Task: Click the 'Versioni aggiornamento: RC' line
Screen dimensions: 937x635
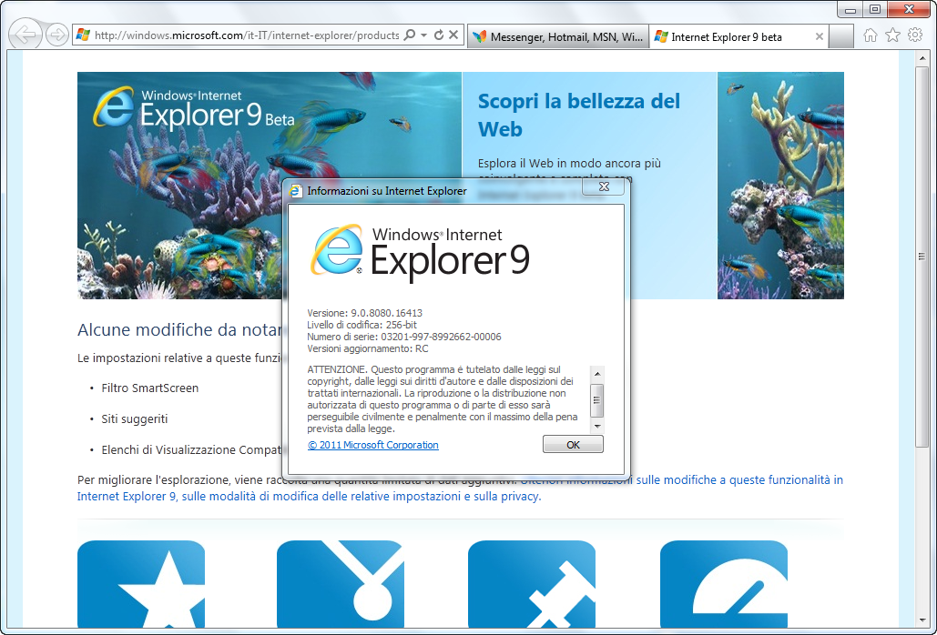Action: point(368,348)
